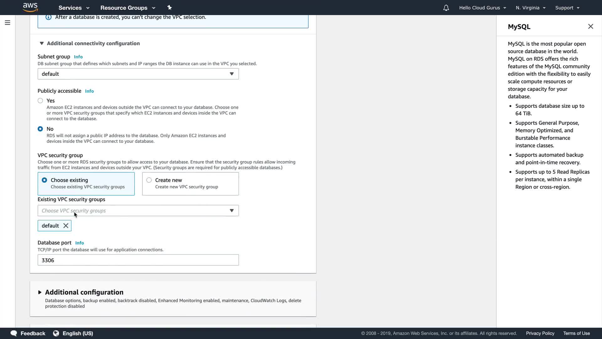Click the English (US) globe icon
Screen dimensions: 602x339
click(x=56, y=333)
